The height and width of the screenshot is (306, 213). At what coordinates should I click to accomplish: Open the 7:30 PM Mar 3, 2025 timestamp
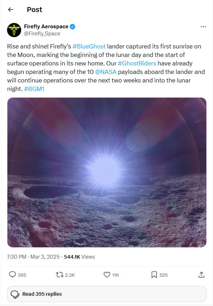point(33,256)
